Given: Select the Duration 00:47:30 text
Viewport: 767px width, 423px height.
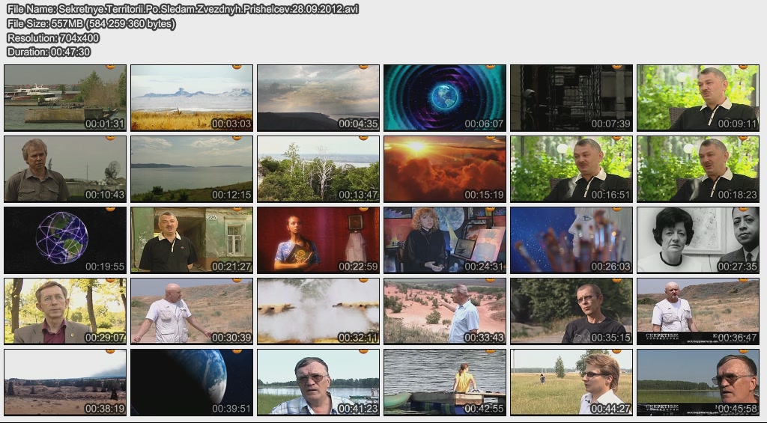Looking at the screenshot, I should 49,52.
